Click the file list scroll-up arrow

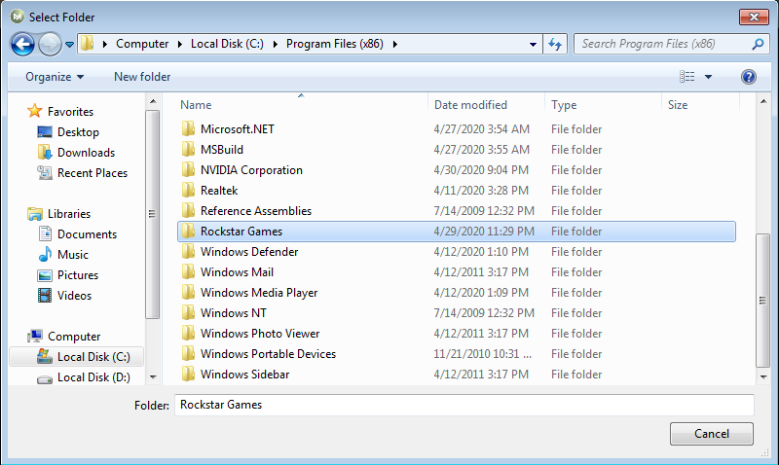coord(763,101)
